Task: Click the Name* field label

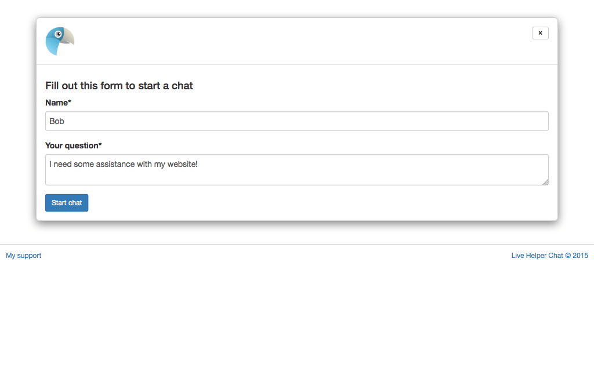Action: click(x=58, y=103)
